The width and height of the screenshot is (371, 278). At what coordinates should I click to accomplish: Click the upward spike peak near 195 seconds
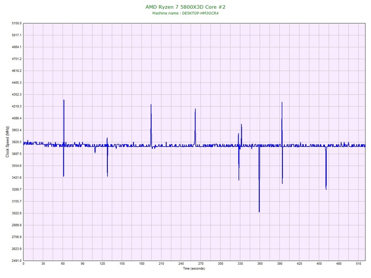coord(151,105)
